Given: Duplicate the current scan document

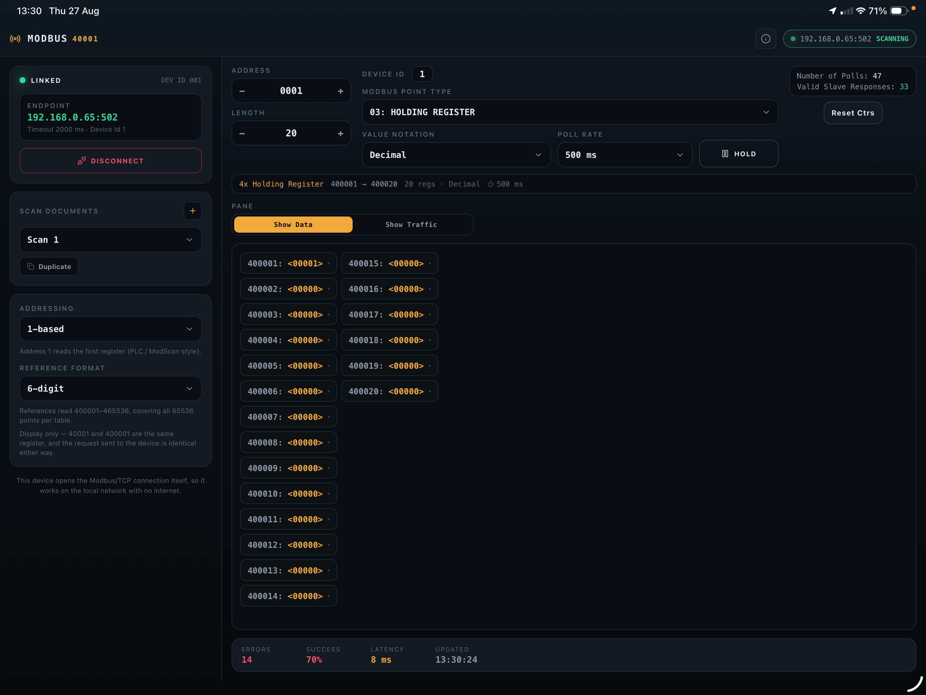Looking at the screenshot, I should [x=49, y=266].
